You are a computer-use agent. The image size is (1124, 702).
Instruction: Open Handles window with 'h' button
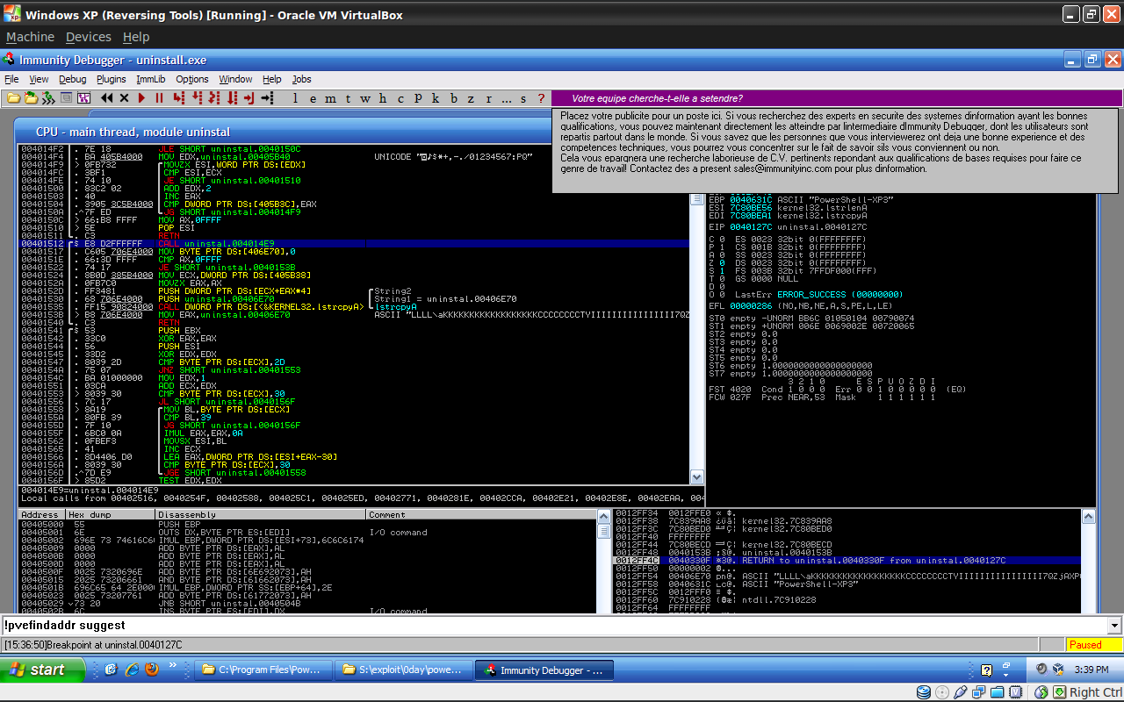point(383,97)
